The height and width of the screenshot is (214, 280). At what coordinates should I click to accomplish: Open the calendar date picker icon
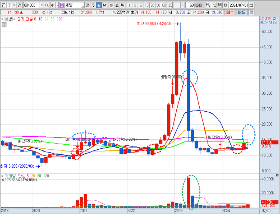click(x=251, y=5)
